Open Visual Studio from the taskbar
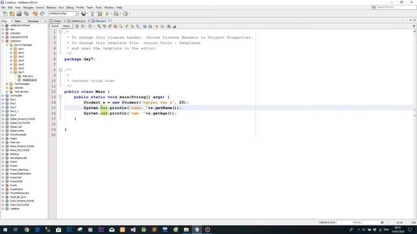Image resolution: width=417 pixels, height=234 pixels. pyautogui.click(x=133, y=229)
